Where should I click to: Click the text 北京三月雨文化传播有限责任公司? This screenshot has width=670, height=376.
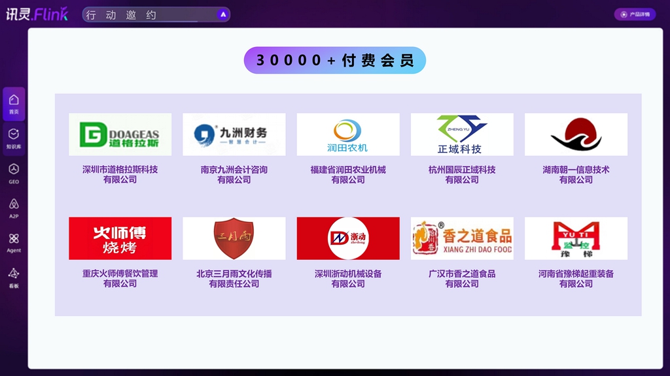tap(234, 279)
